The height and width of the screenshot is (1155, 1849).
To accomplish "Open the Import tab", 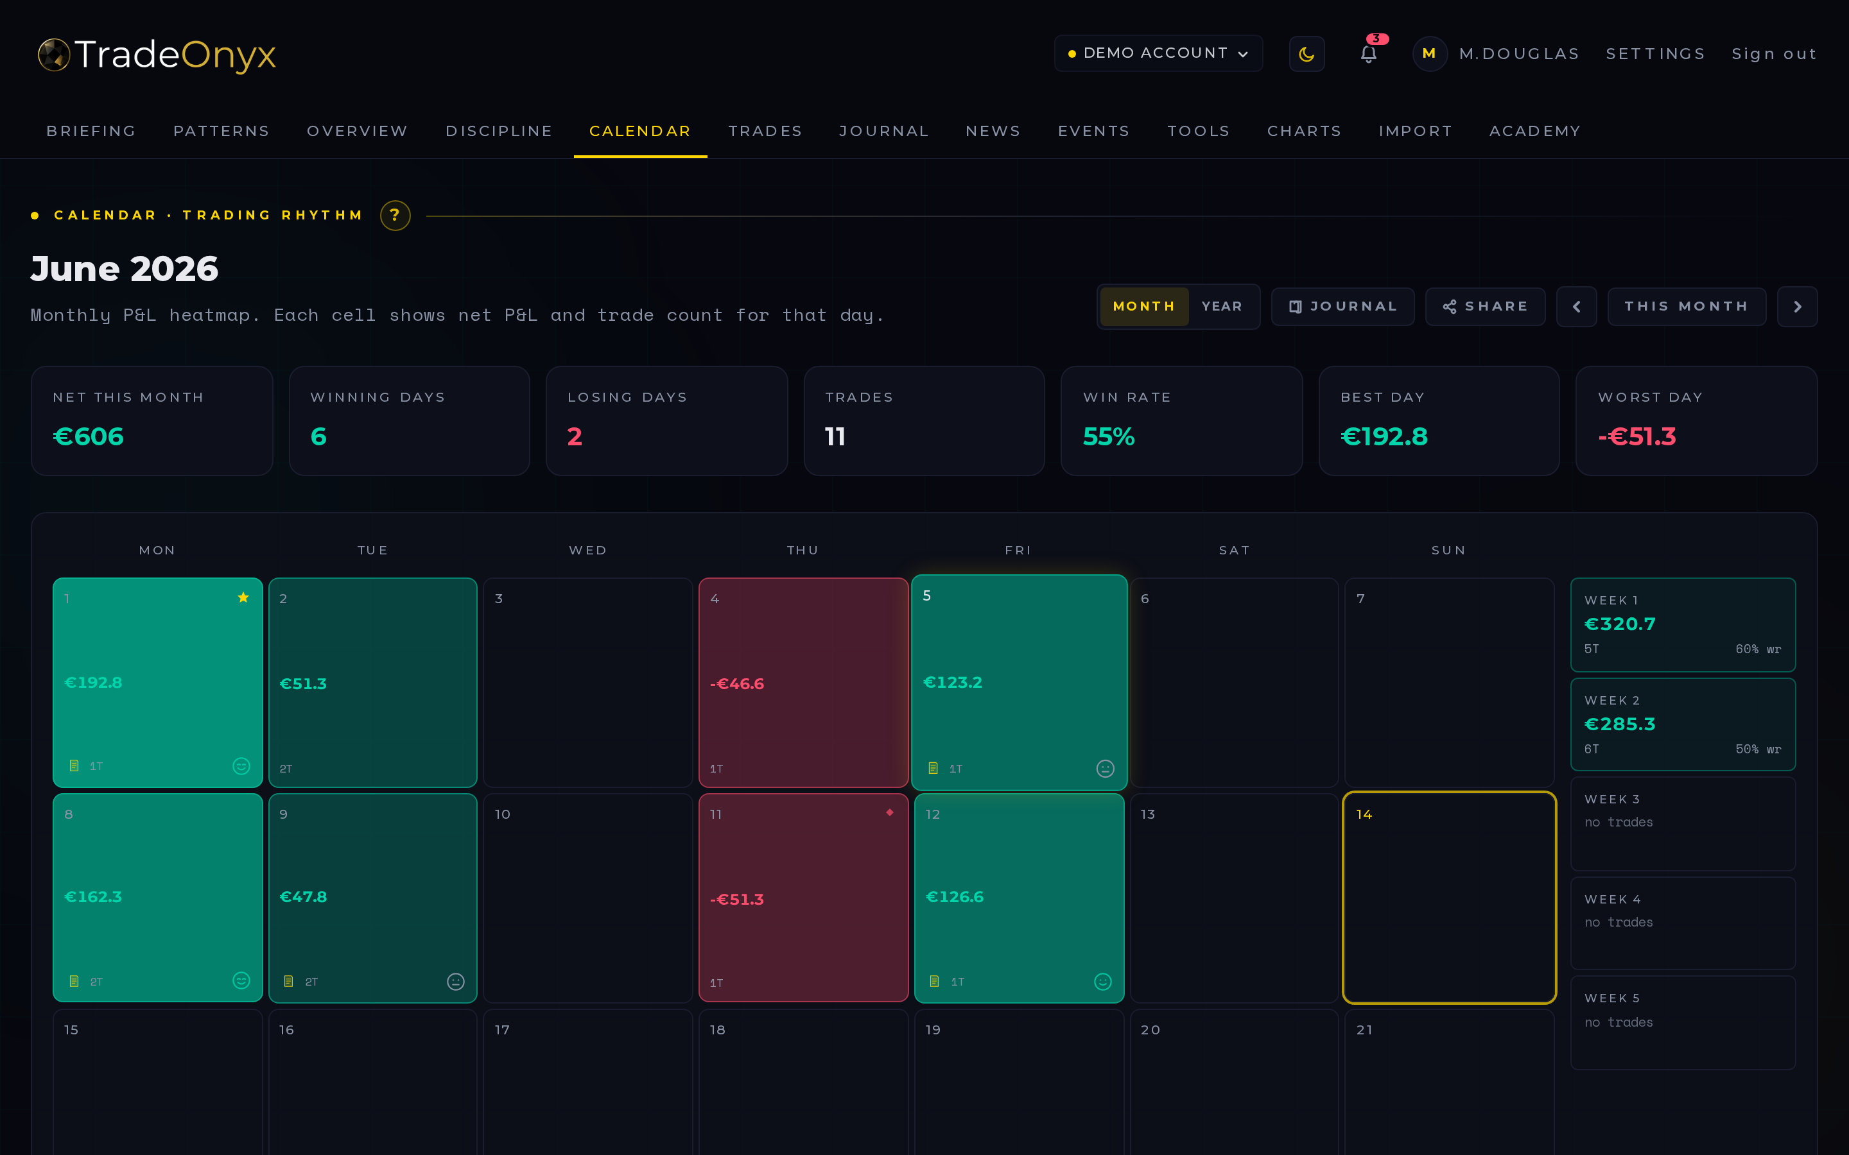I will [x=1416, y=131].
